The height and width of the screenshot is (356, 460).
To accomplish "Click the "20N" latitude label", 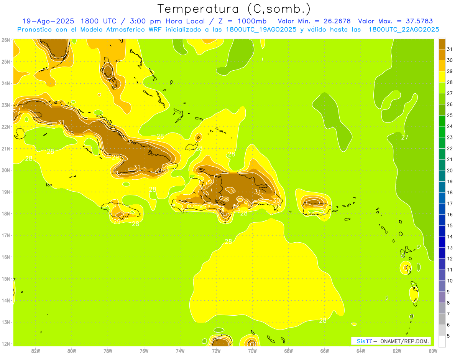I will tap(6, 170).
